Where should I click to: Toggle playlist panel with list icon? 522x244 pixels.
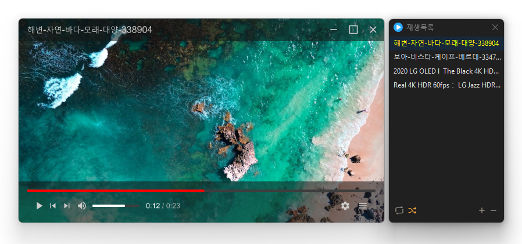363,206
